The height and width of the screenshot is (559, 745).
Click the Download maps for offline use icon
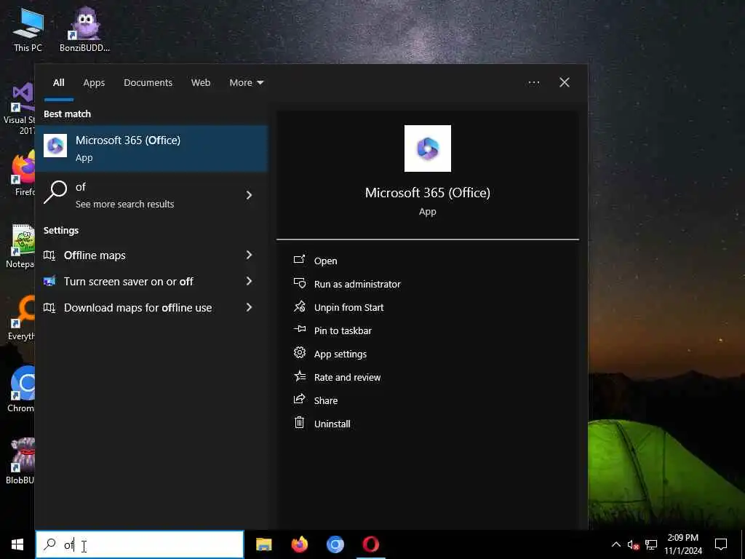point(49,308)
